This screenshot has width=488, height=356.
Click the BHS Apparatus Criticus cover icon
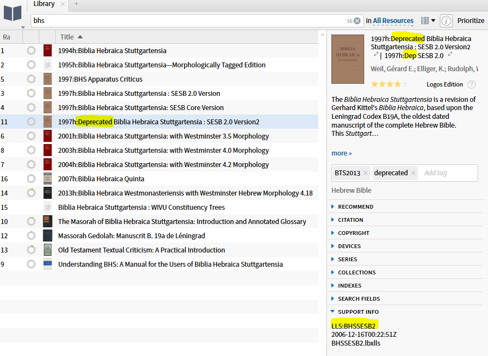(x=48, y=79)
